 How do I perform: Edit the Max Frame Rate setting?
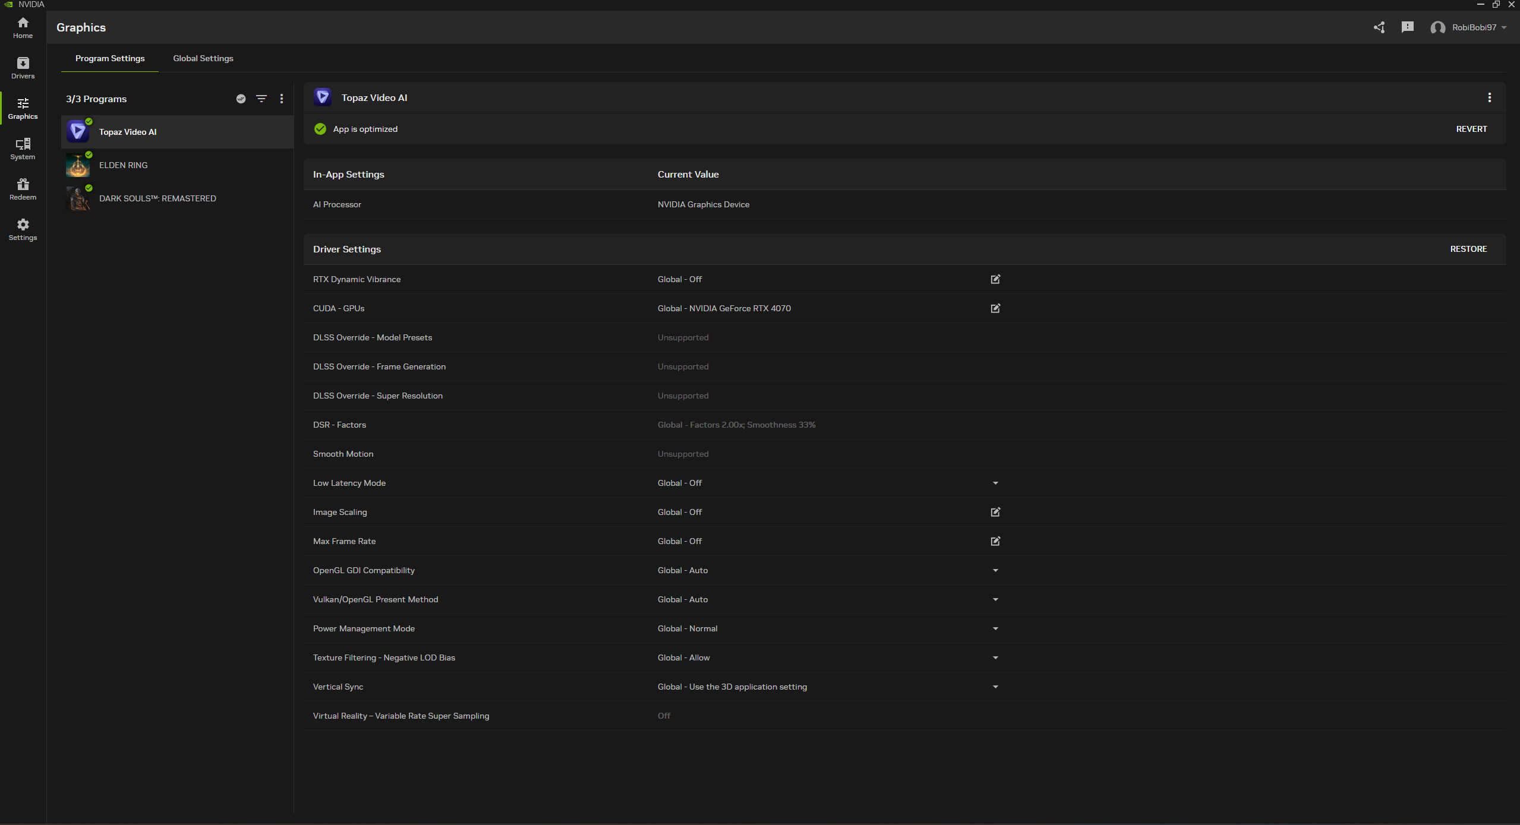coord(995,541)
